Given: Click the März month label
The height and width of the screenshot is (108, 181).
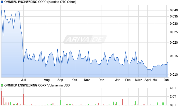Looking at the screenshot, I should tap(138, 80).
